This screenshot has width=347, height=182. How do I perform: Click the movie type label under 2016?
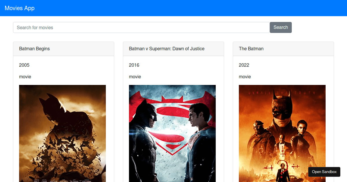[135, 77]
